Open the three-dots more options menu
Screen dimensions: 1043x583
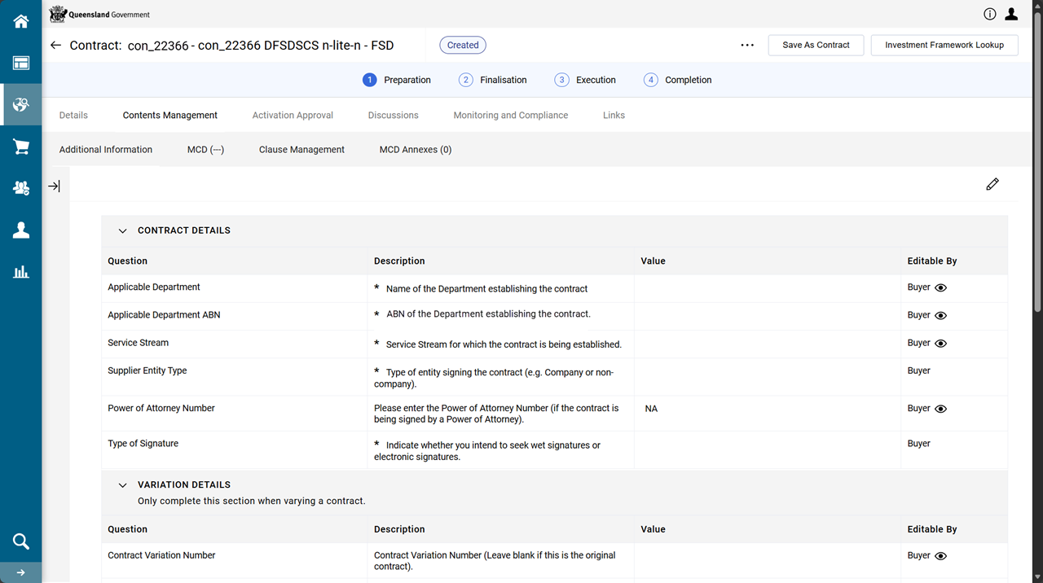point(747,46)
